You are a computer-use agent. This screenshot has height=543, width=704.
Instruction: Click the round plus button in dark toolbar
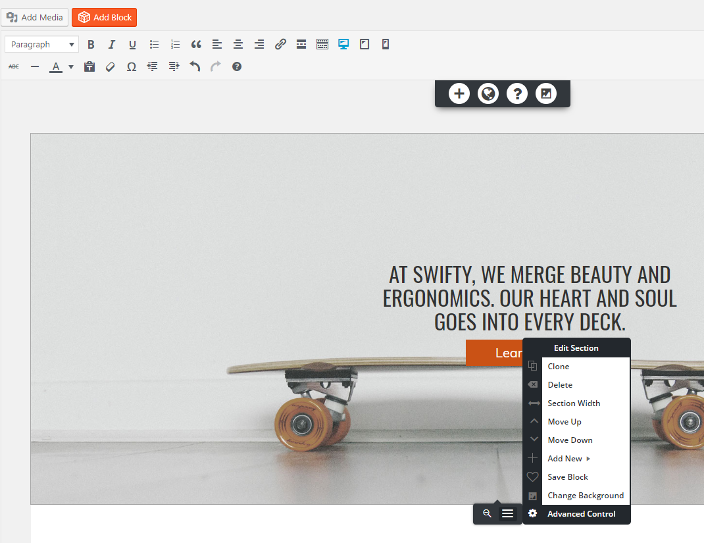(459, 93)
